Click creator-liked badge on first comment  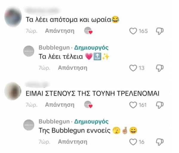pyautogui.click(x=88, y=31)
